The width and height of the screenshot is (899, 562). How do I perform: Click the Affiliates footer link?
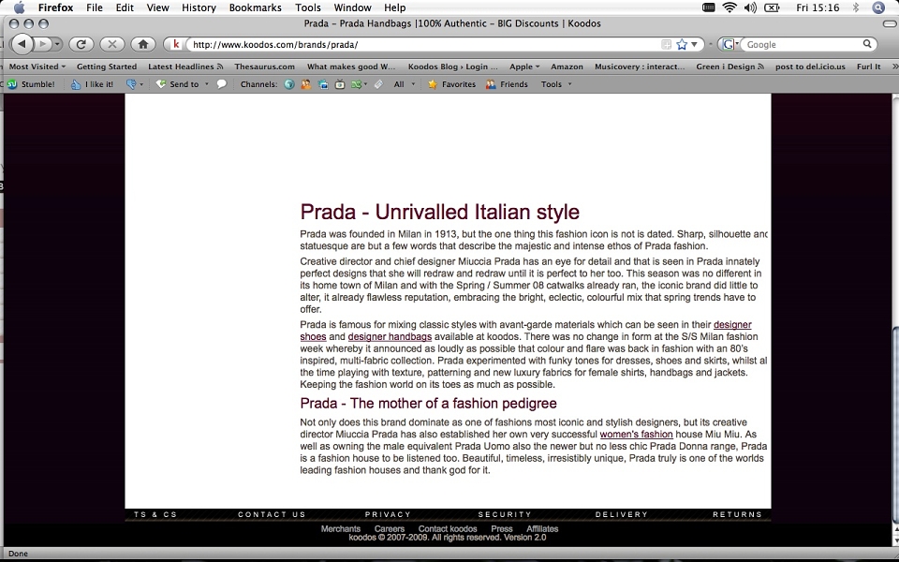[542, 528]
